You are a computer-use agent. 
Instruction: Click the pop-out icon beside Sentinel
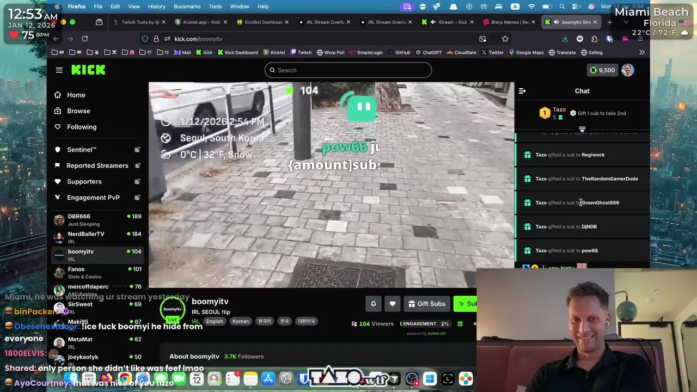coord(137,149)
